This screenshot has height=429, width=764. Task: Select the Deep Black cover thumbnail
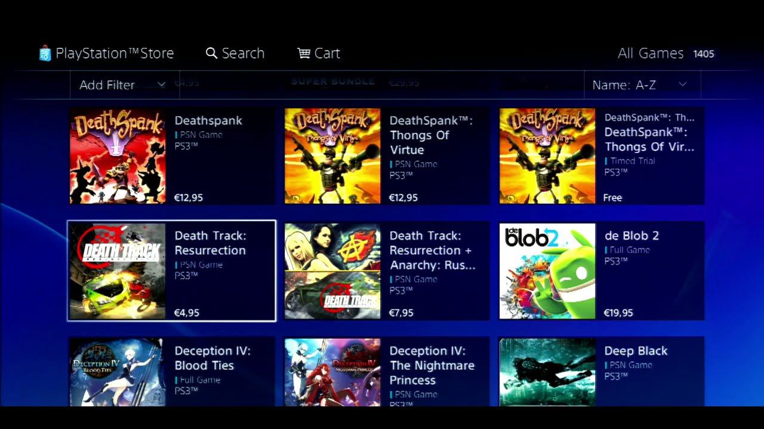coord(547,372)
